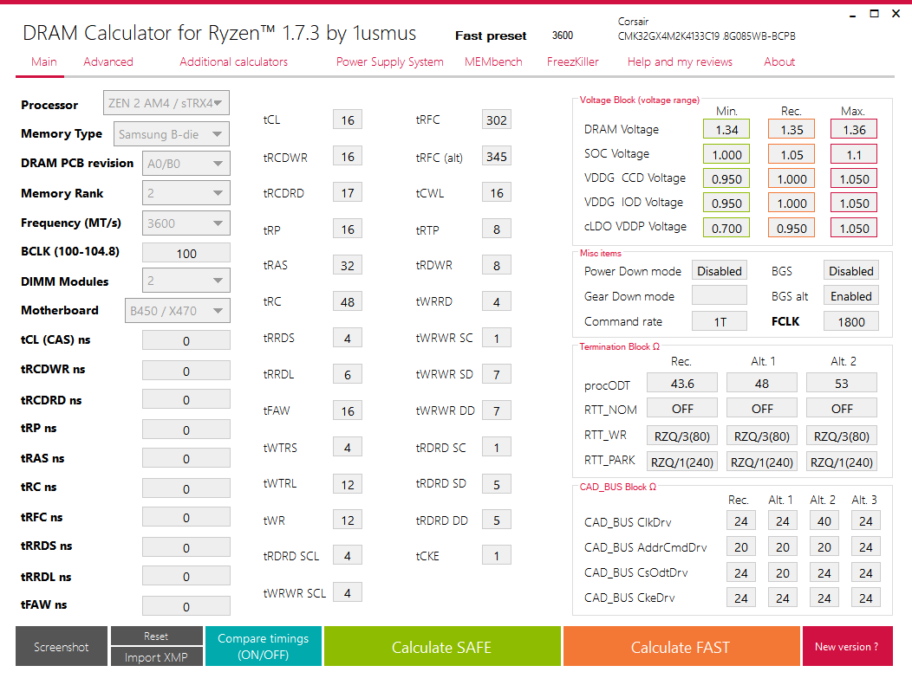The width and height of the screenshot is (912, 685).
Task: Check for a New version
Action: pos(848,646)
